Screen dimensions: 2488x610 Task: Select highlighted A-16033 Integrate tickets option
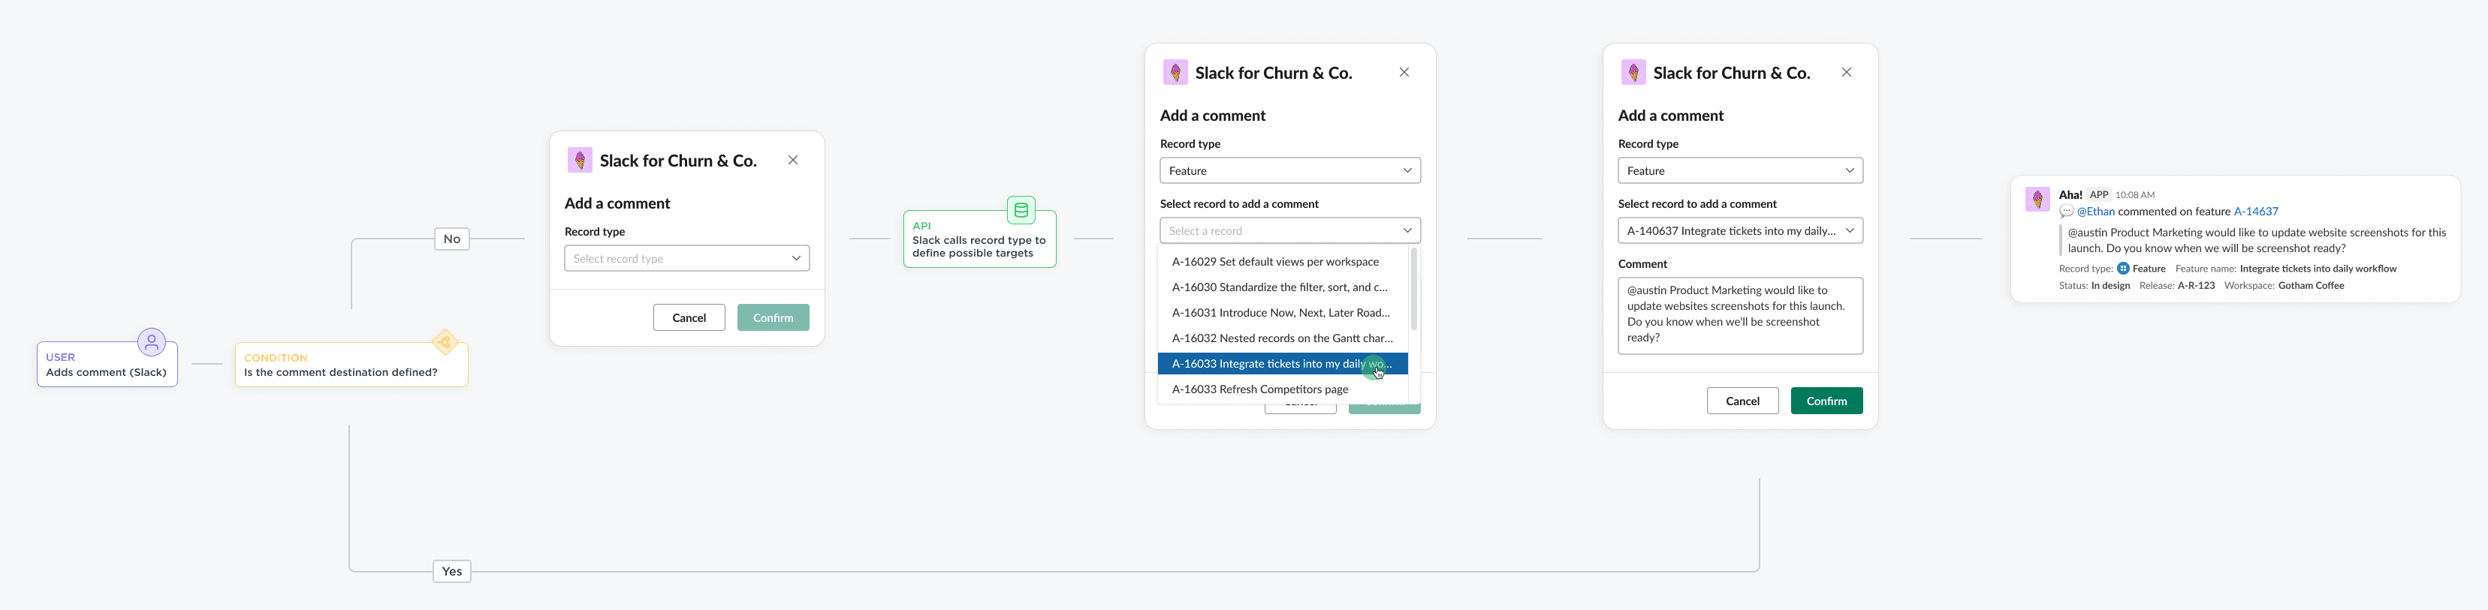(1283, 364)
